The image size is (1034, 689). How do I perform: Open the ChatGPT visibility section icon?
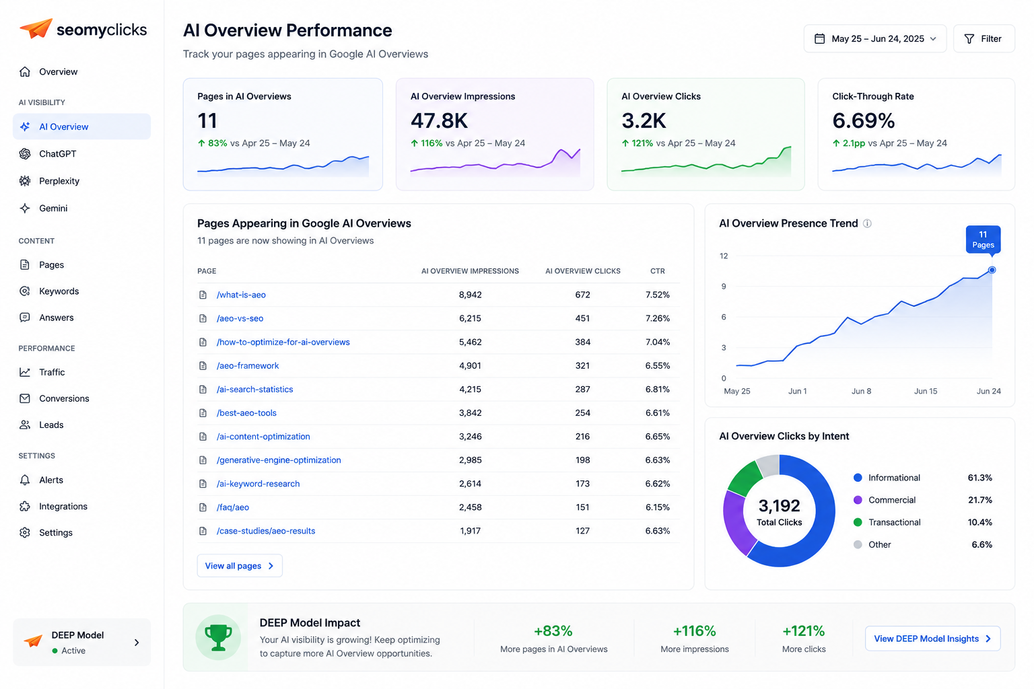click(25, 153)
